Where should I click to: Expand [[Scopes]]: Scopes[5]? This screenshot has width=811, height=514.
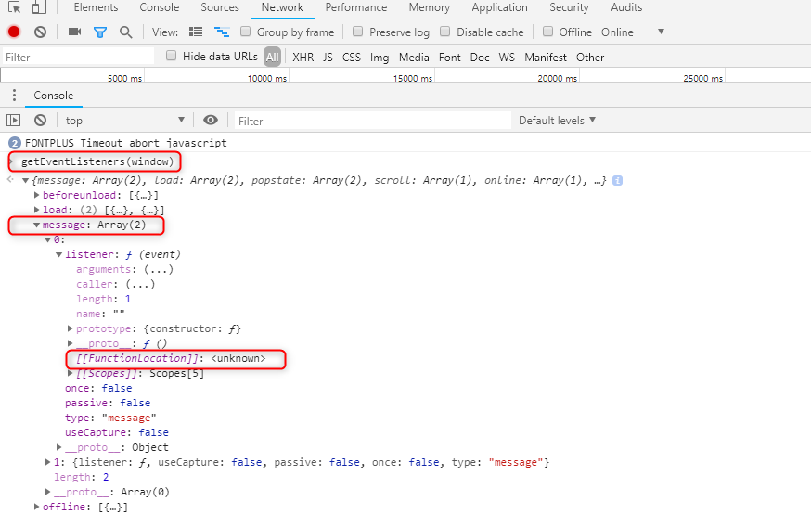click(x=70, y=373)
